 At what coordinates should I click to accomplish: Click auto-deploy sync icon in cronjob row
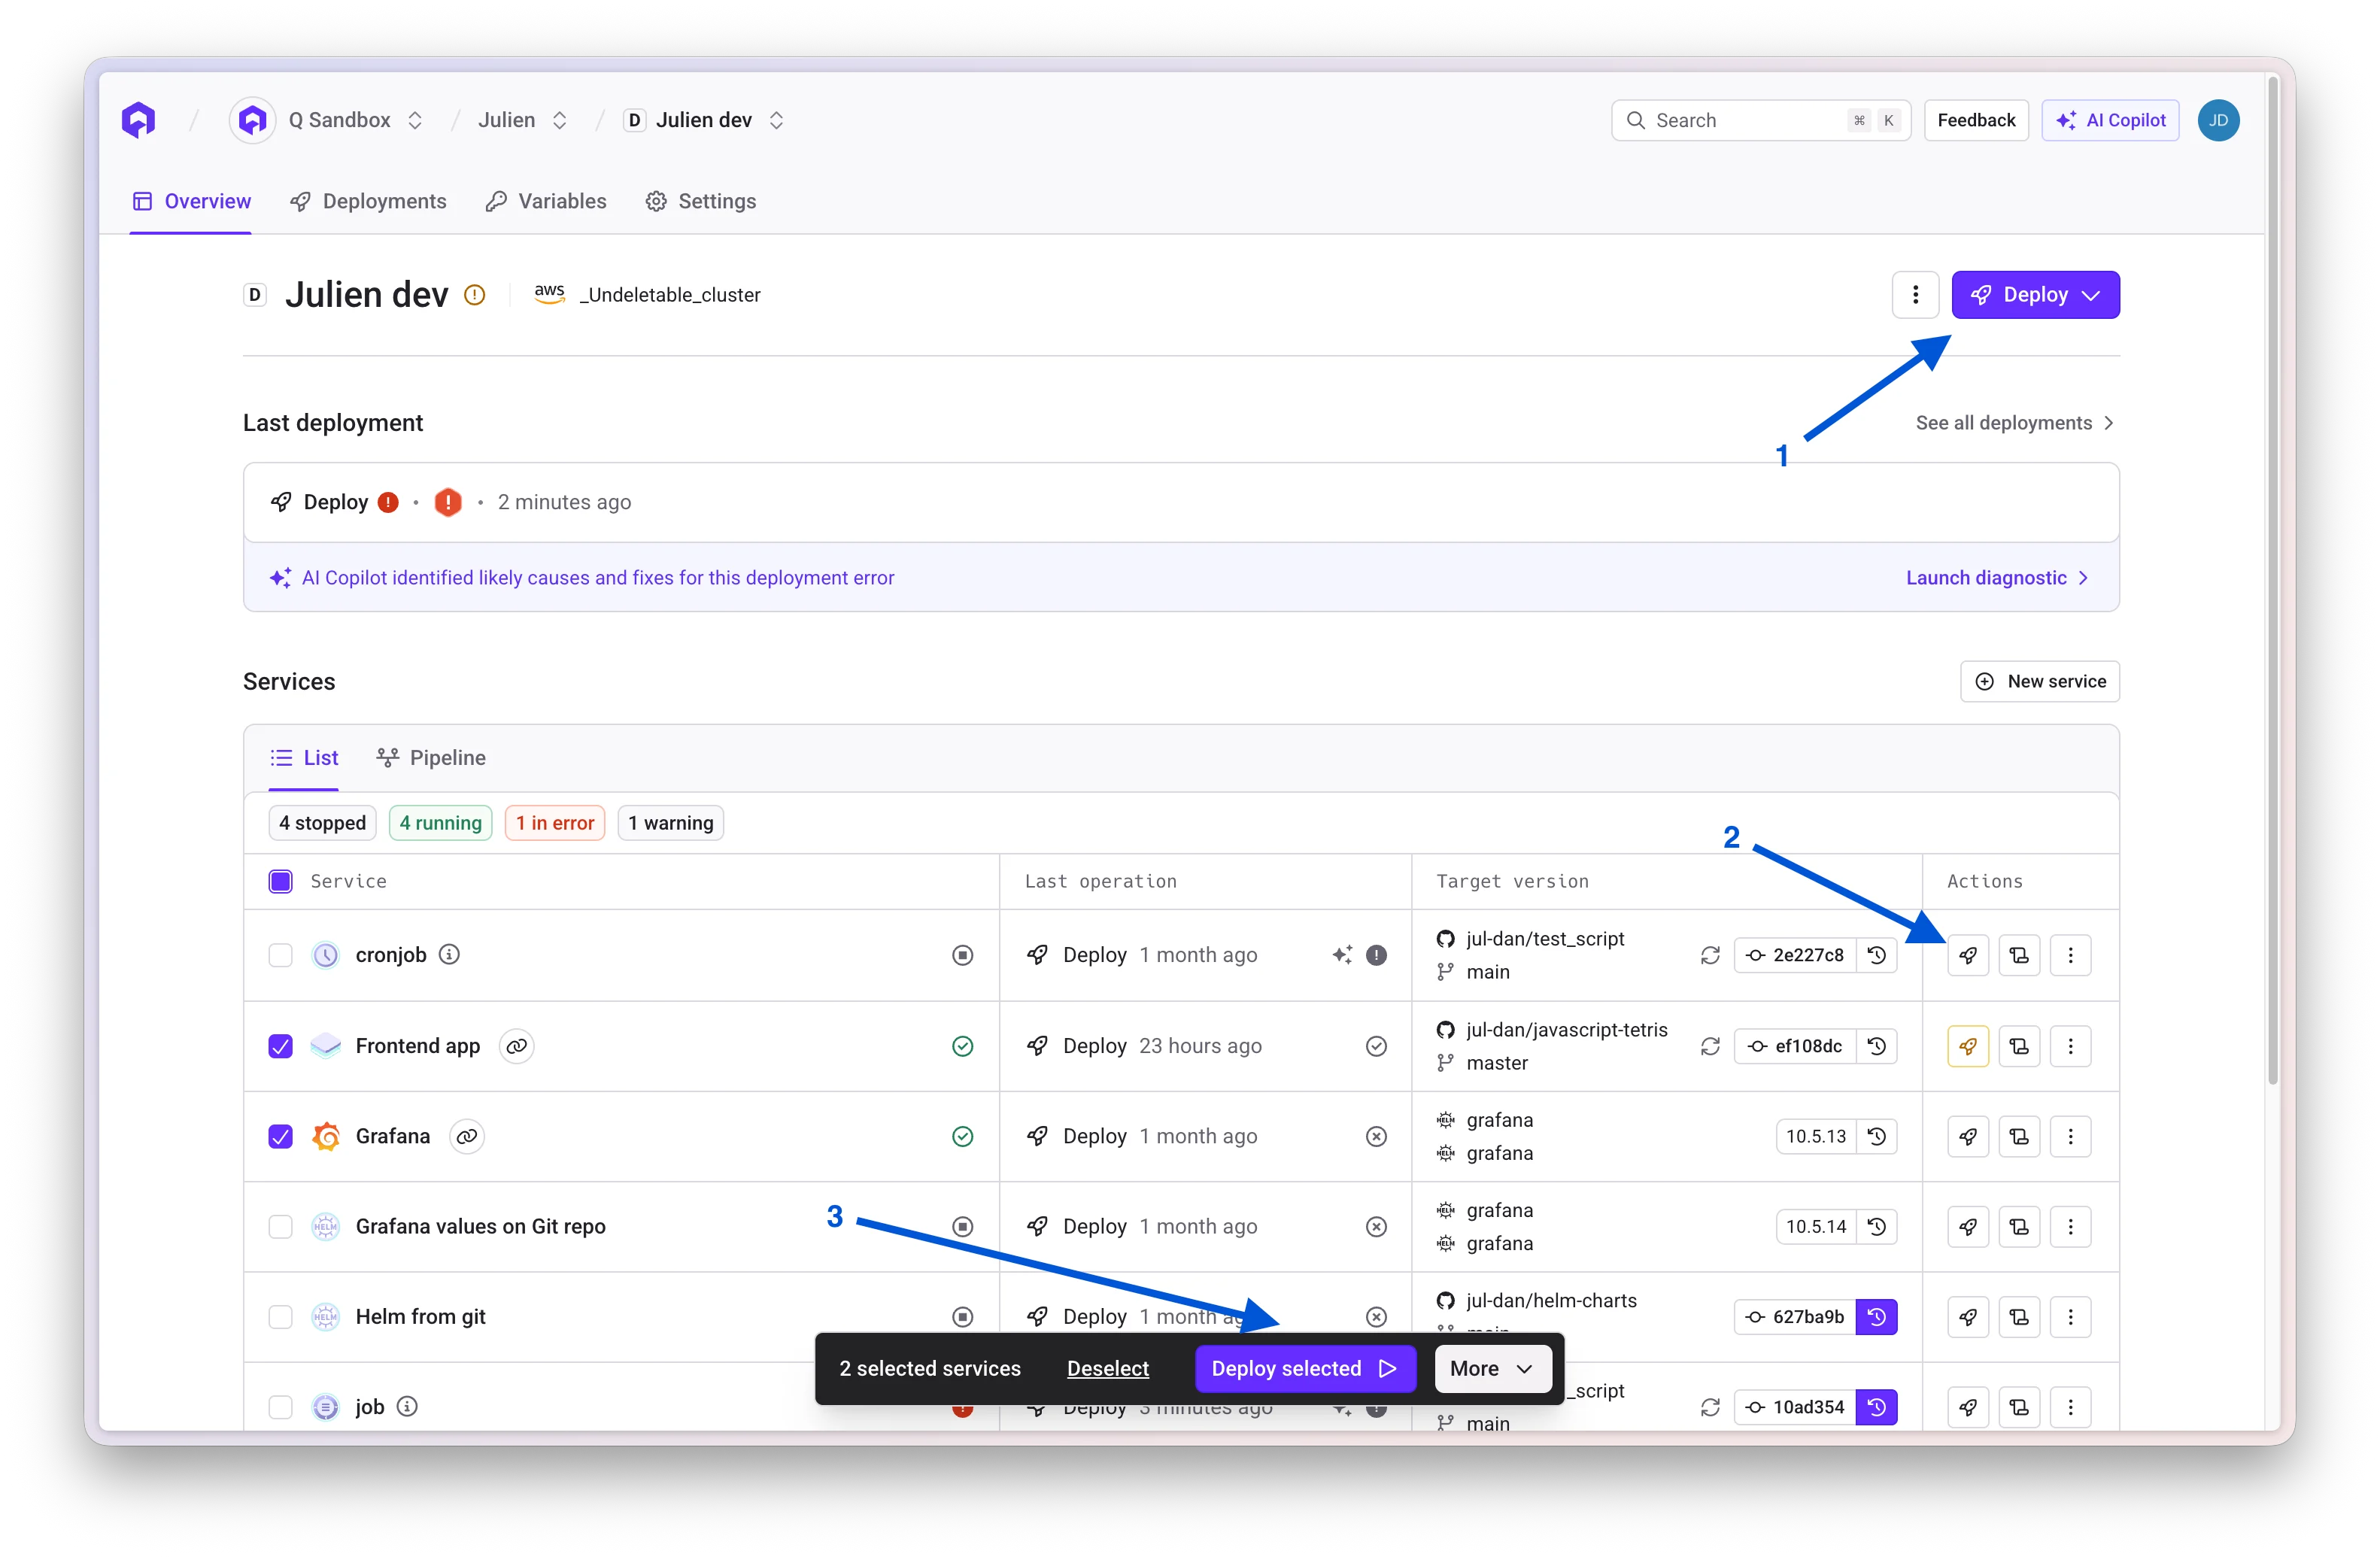point(1710,955)
